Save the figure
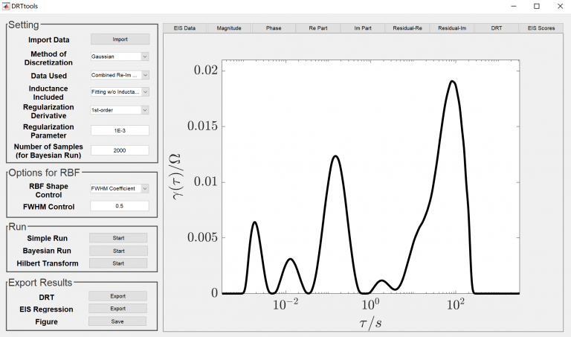 (118, 321)
